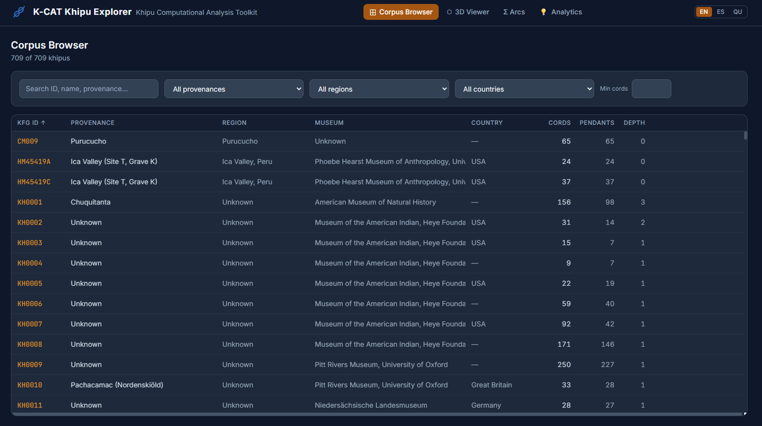Open the 3D Viewer tab
Image resolution: width=762 pixels, height=426 pixels.
(468, 12)
